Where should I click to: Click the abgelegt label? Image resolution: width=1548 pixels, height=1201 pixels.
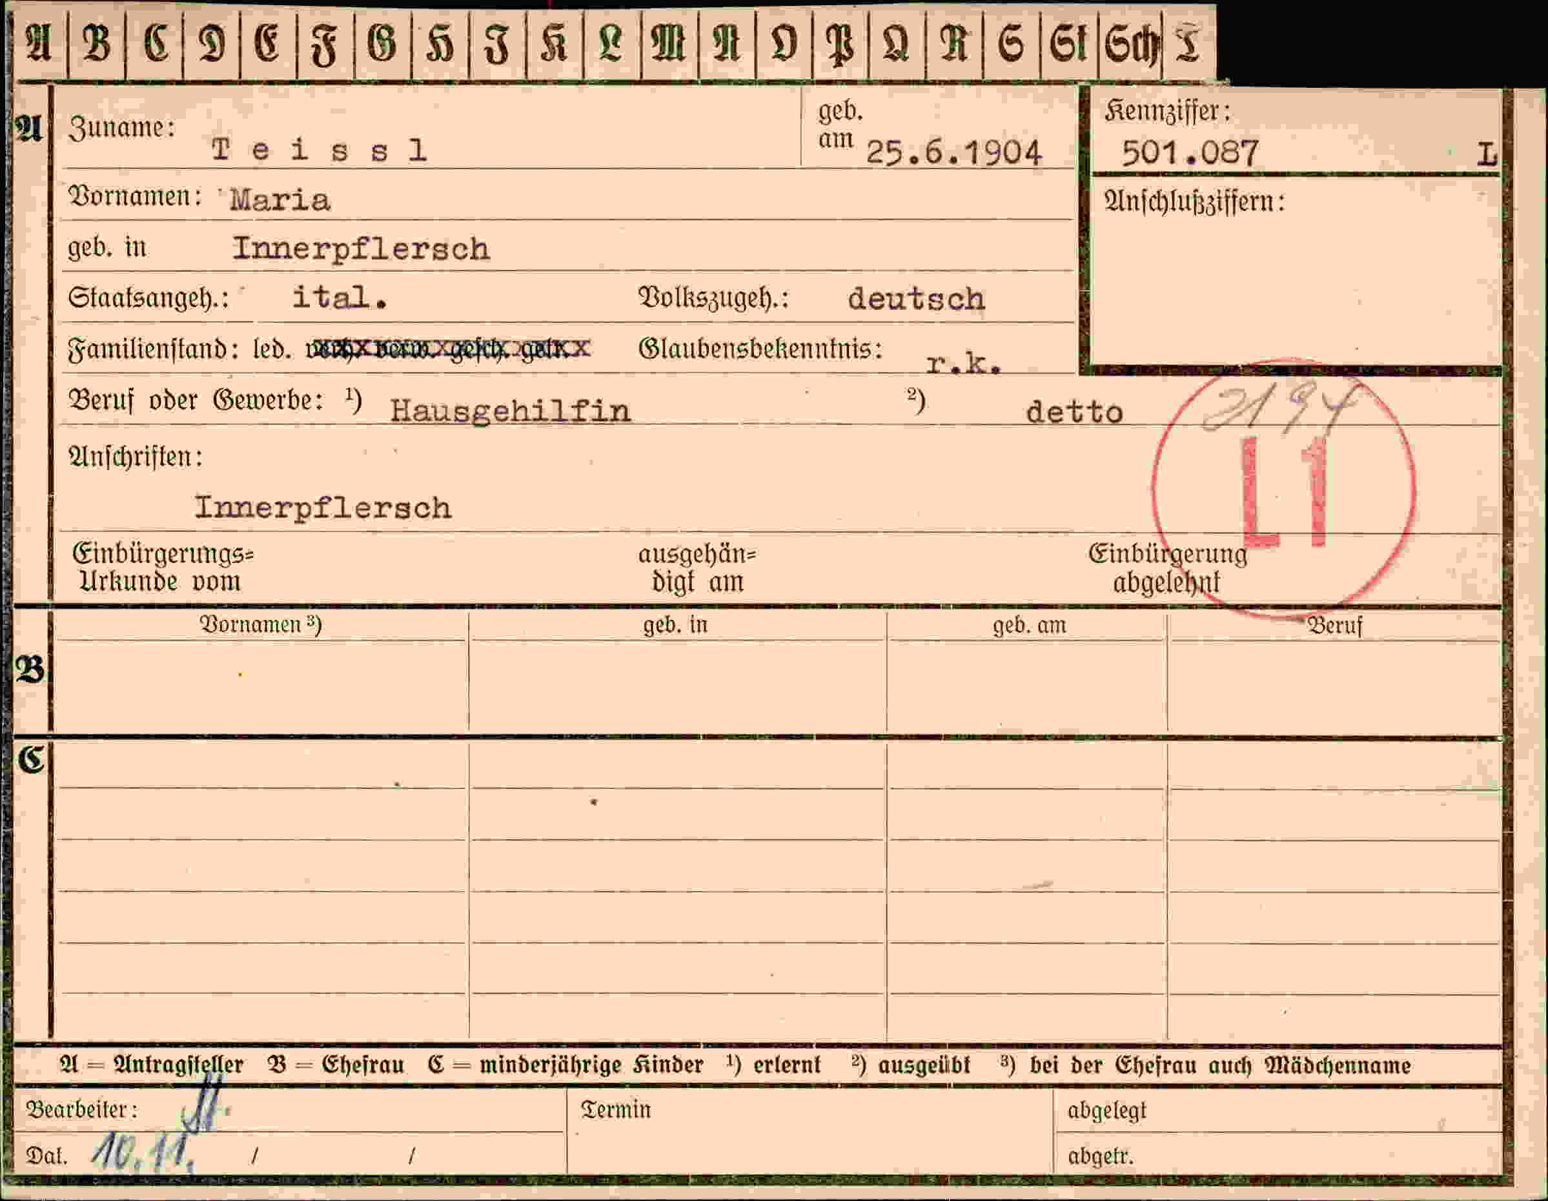(1106, 1110)
